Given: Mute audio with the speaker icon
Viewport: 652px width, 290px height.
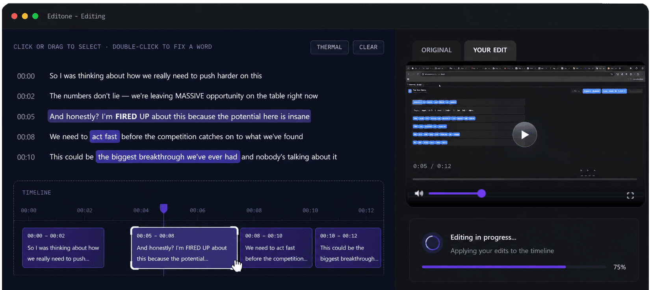Looking at the screenshot, I should pos(419,193).
